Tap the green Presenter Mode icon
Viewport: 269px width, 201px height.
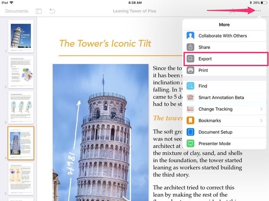(190, 144)
